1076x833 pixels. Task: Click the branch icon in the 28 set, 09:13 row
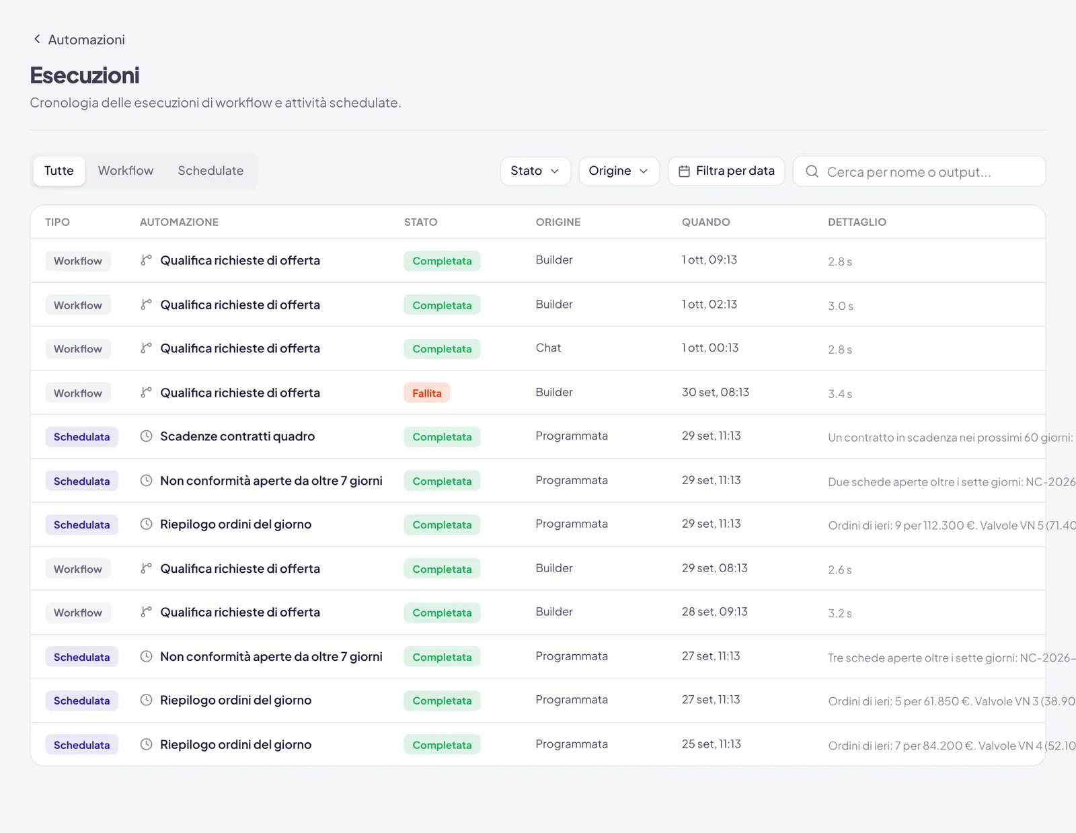pyautogui.click(x=146, y=612)
